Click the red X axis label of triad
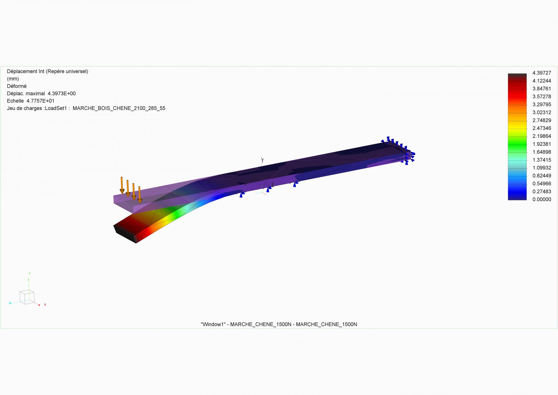This screenshot has width=558, height=395. pos(45,305)
